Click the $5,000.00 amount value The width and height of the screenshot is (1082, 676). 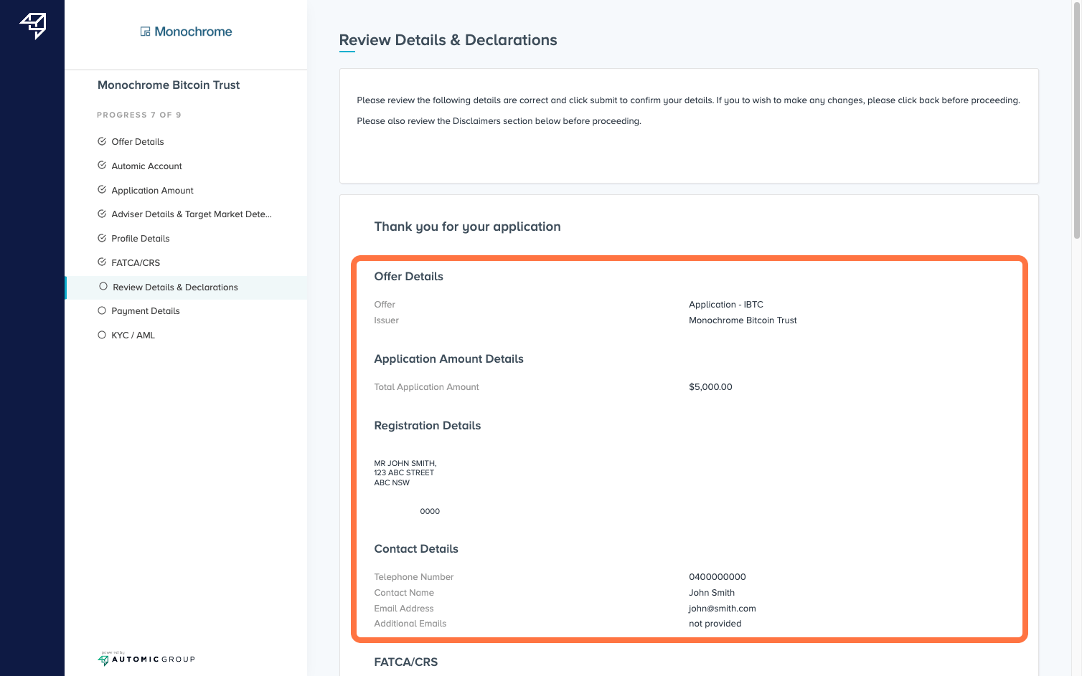coord(710,387)
